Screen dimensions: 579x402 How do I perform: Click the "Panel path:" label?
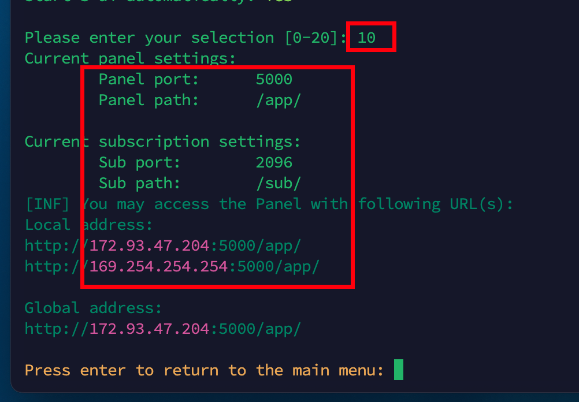(x=149, y=100)
